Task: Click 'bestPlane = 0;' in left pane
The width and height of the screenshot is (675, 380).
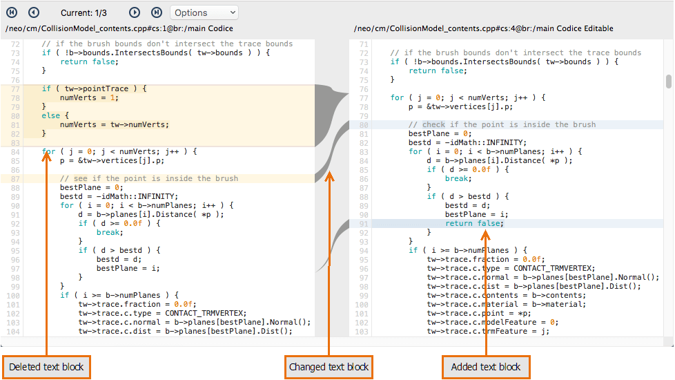Action: point(91,187)
